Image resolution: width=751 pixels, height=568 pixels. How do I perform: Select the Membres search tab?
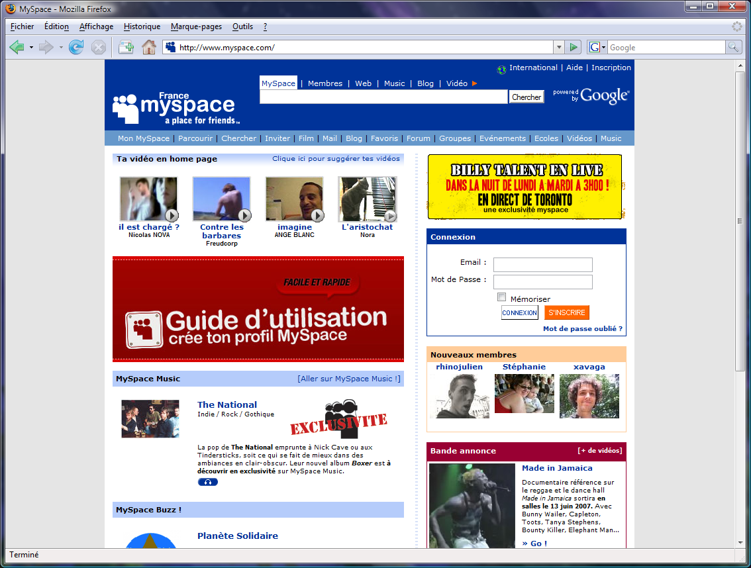(x=325, y=83)
